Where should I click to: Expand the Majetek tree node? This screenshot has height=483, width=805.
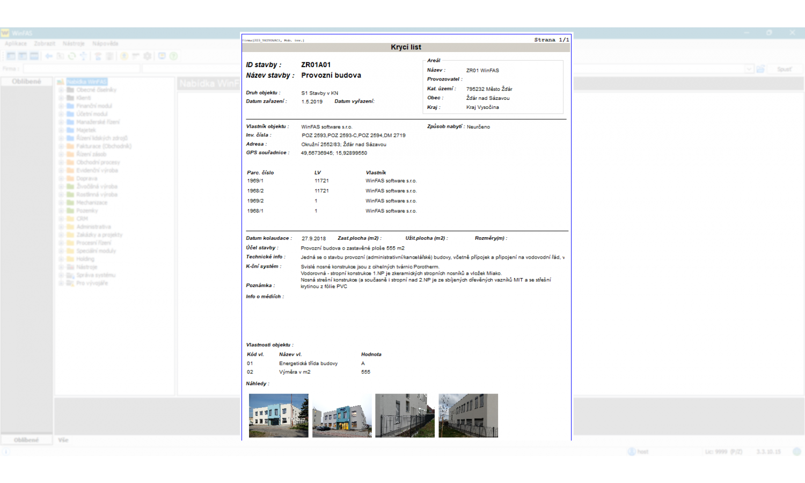61,130
